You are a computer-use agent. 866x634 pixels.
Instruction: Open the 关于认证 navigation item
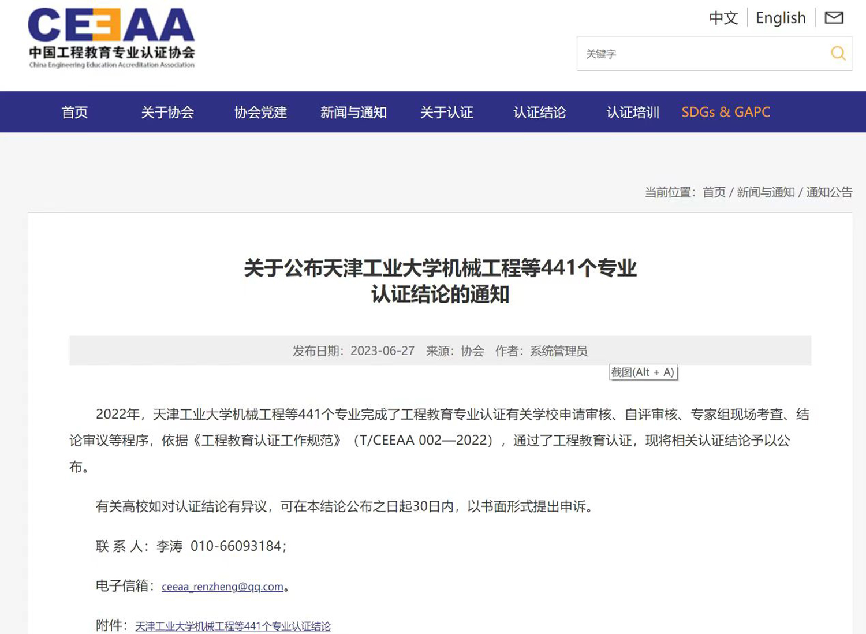pos(446,112)
